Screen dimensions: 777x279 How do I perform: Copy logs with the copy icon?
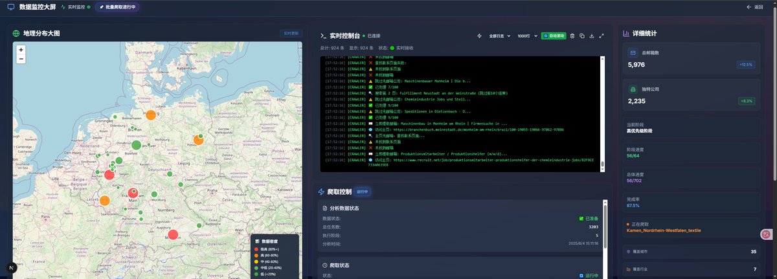pyautogui.click(x=581, y=36)
